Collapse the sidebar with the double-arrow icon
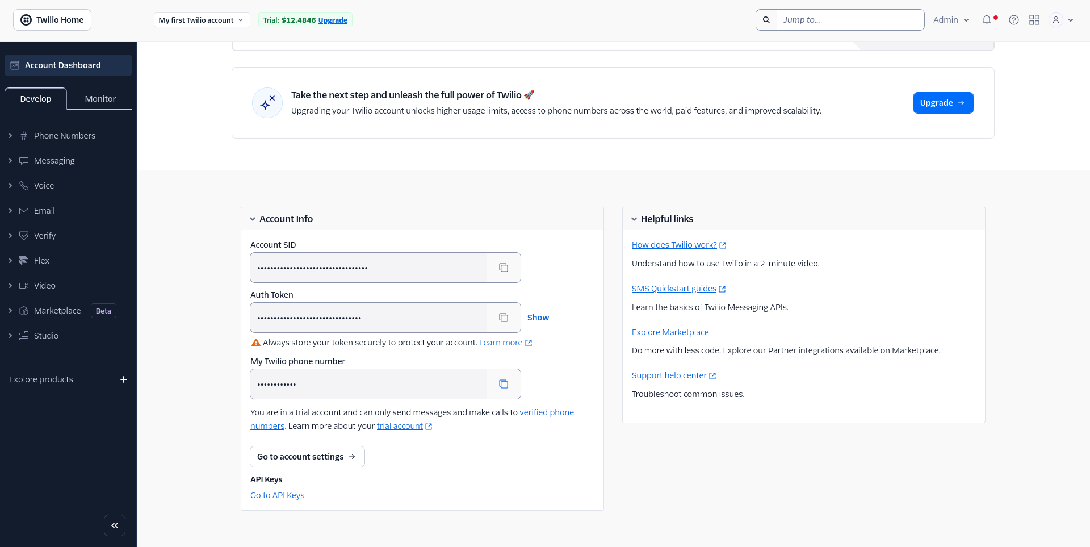 click(114, 525)
